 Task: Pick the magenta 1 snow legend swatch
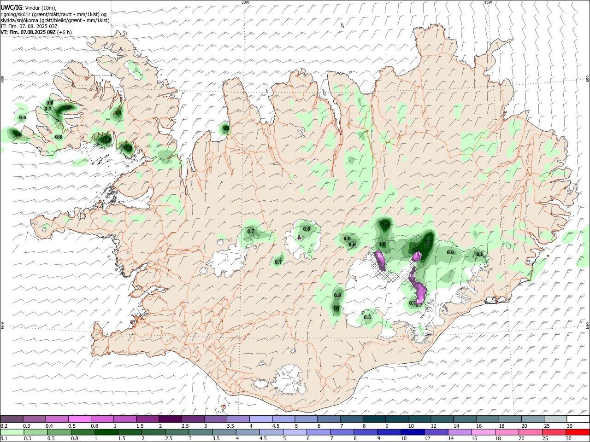[x=125, y=419]
